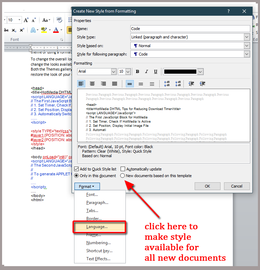Choose Border... from Format menu
The height and width of the screenshot is (270, 260).
100,219
